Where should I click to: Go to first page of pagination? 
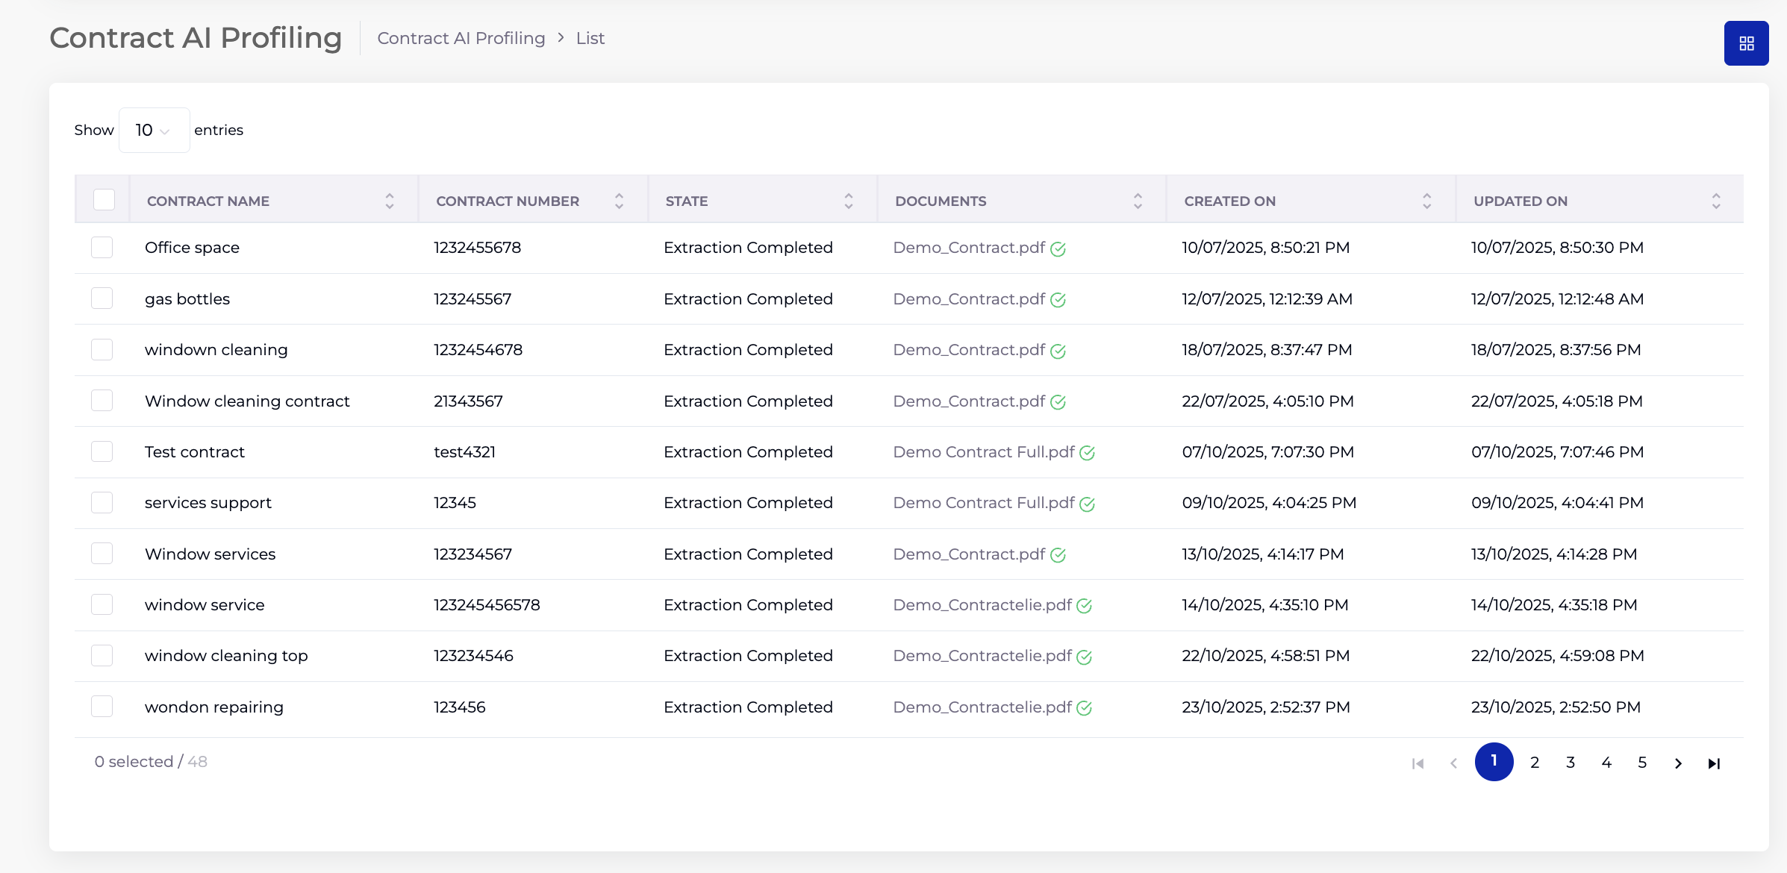1418,763
